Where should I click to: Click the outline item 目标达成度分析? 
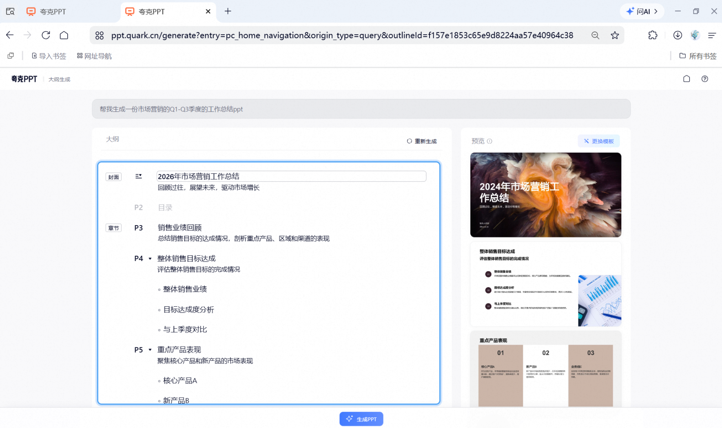tap(188, 309)
